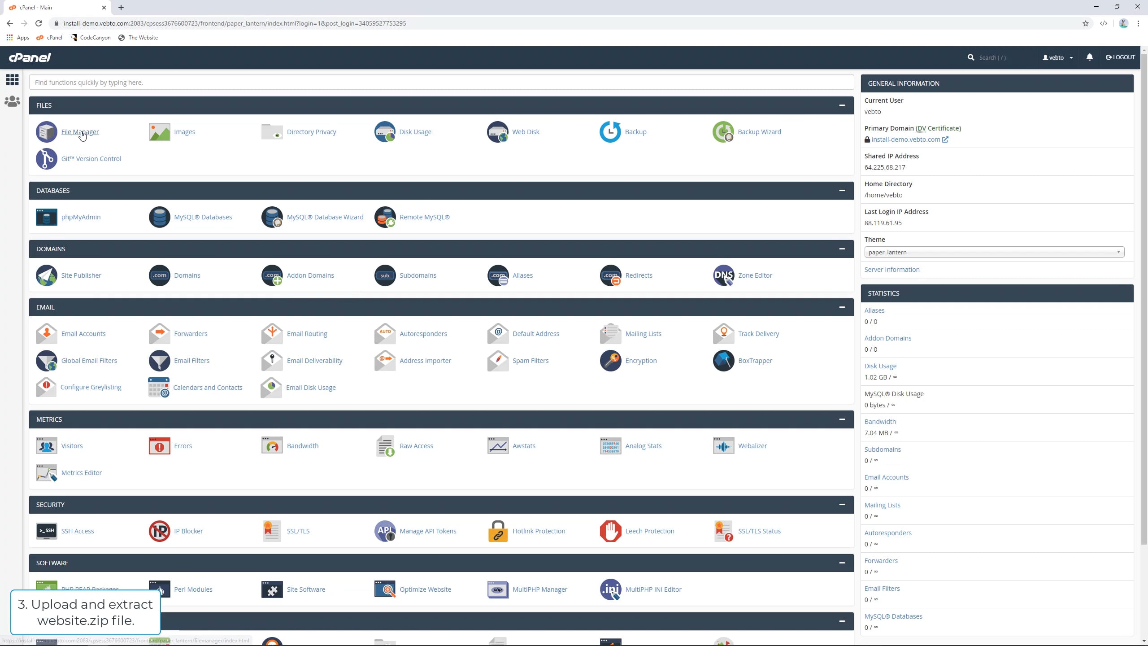Viewport: 1148px width, 646px height.
Task: Open the notifications bell icon
Action: click(1089, 57)
